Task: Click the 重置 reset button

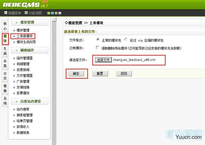Action: click(x=100, y=73)
